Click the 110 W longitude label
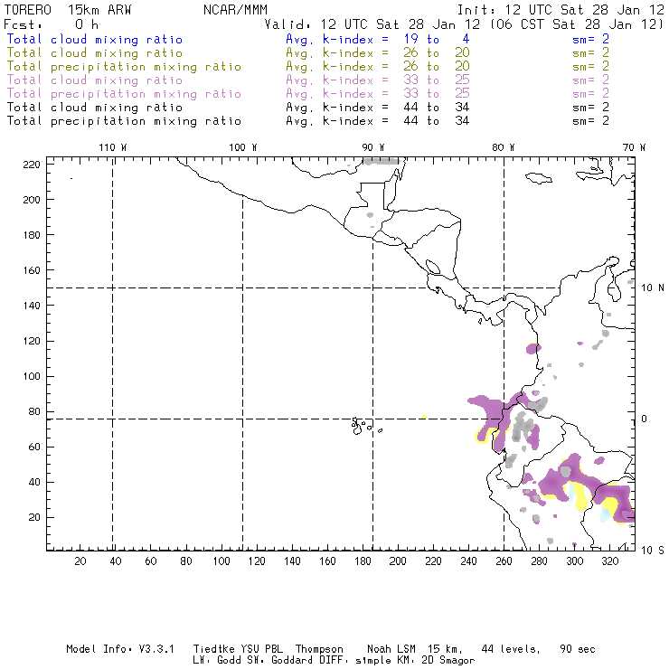Viewport: 669px width, 669px height. pos(111,146)
